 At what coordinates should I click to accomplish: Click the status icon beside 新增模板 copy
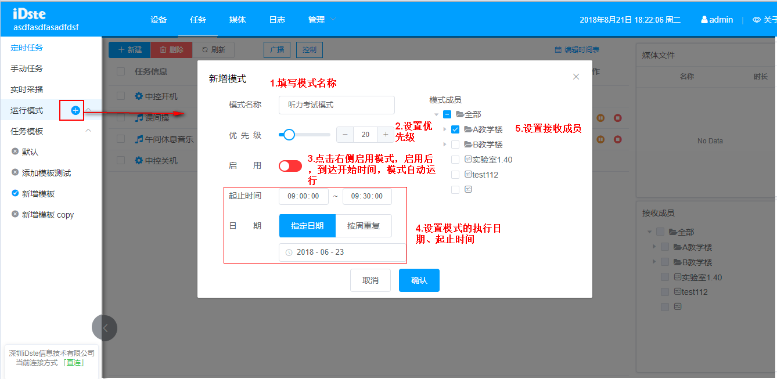coord(15,214)
